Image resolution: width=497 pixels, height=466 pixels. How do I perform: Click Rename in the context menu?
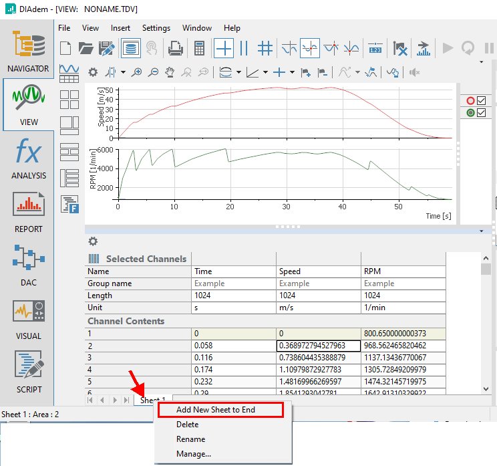point(190,439)
